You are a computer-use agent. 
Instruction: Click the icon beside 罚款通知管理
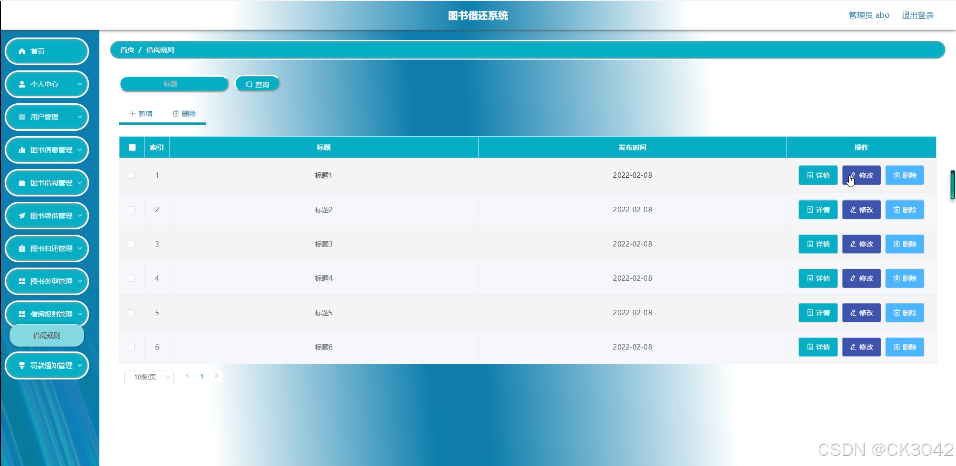(x=22, y=365)
